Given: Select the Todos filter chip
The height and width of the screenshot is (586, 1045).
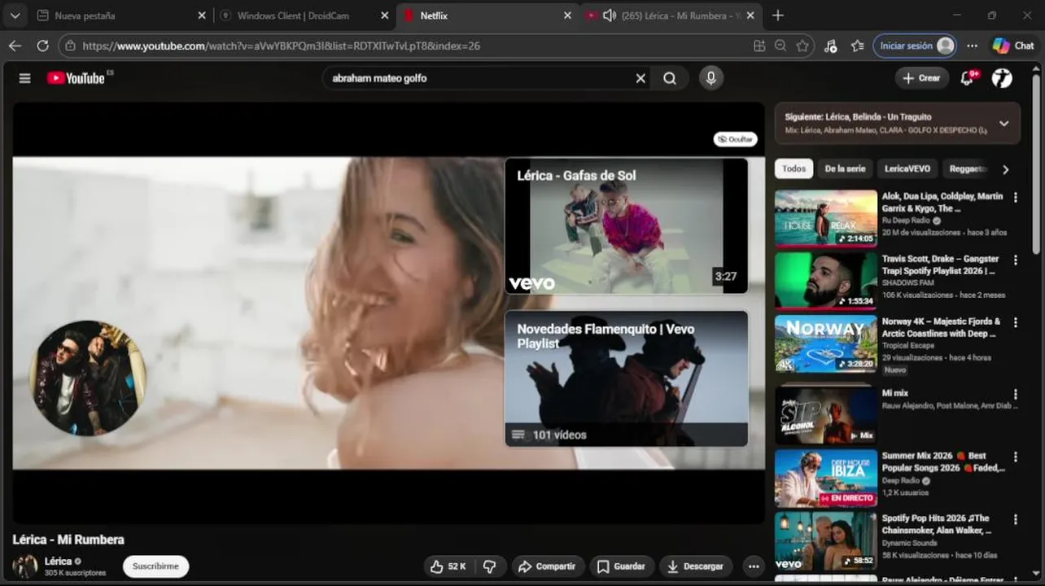Looking at the screenshot, I should [794, 169].
